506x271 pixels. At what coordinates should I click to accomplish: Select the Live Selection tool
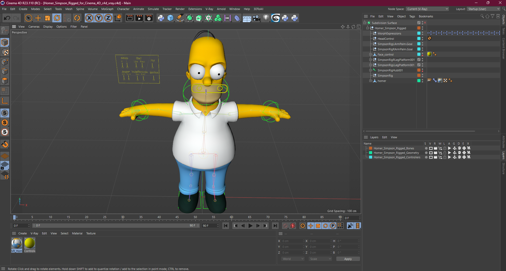pyautogui.click(x=28, y=18)
